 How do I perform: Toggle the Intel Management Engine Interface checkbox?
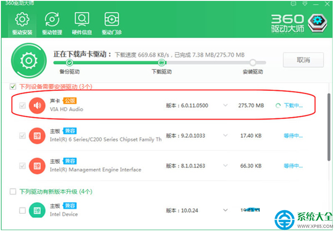[x=23, y=166]
